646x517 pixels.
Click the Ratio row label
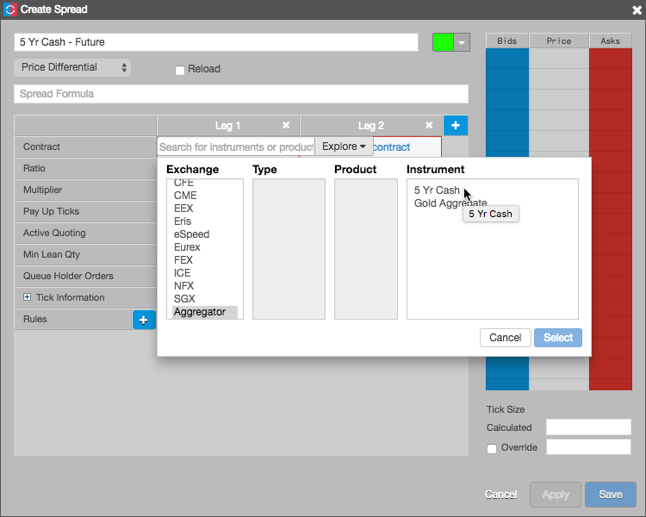coord(34,168)
